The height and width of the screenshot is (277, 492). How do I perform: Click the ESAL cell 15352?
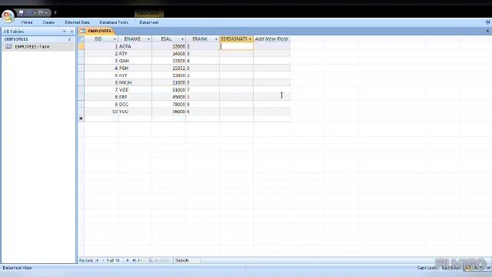point(169,68)
